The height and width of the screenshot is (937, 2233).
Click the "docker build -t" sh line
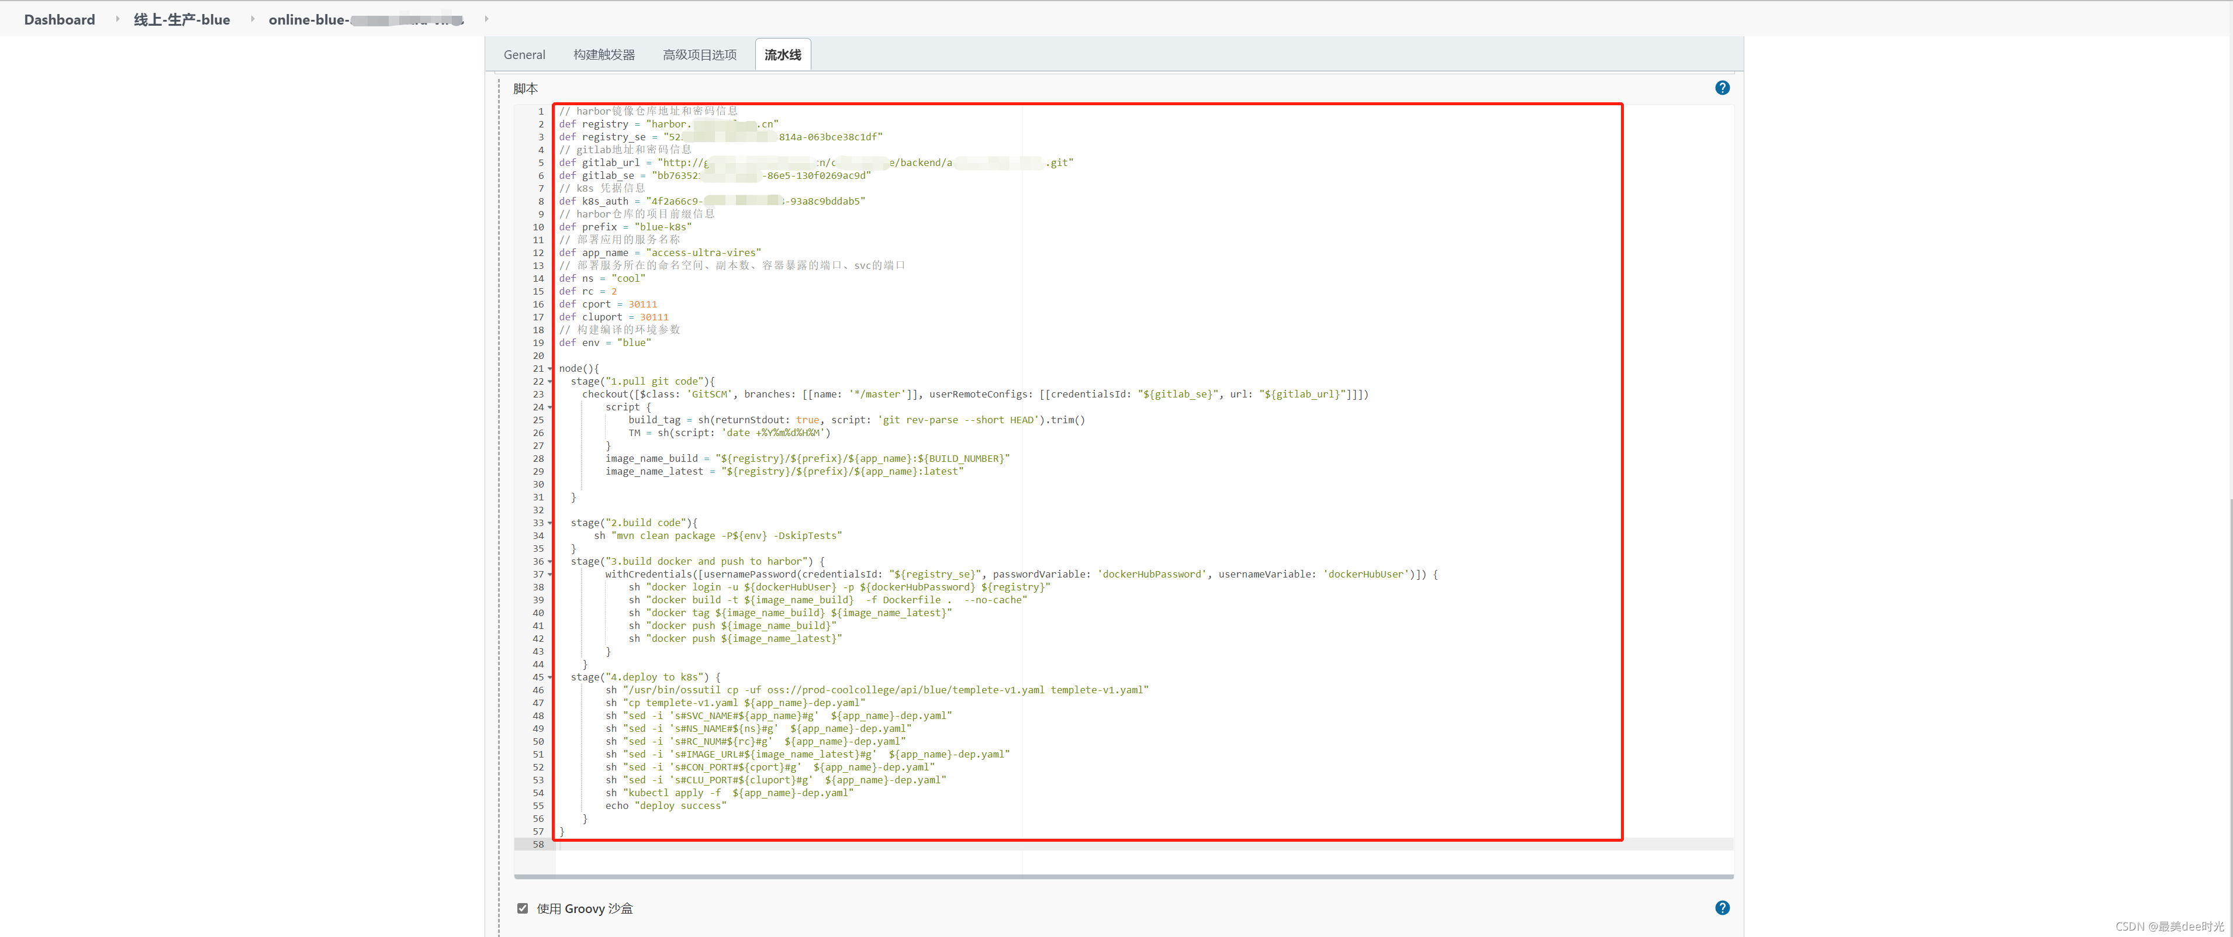click(x=828, y=600)
